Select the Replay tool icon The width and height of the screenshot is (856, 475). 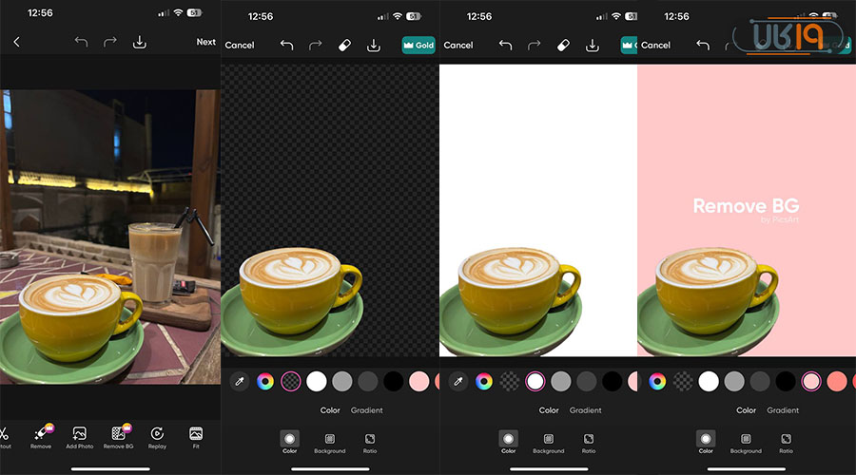click(157, 434)
